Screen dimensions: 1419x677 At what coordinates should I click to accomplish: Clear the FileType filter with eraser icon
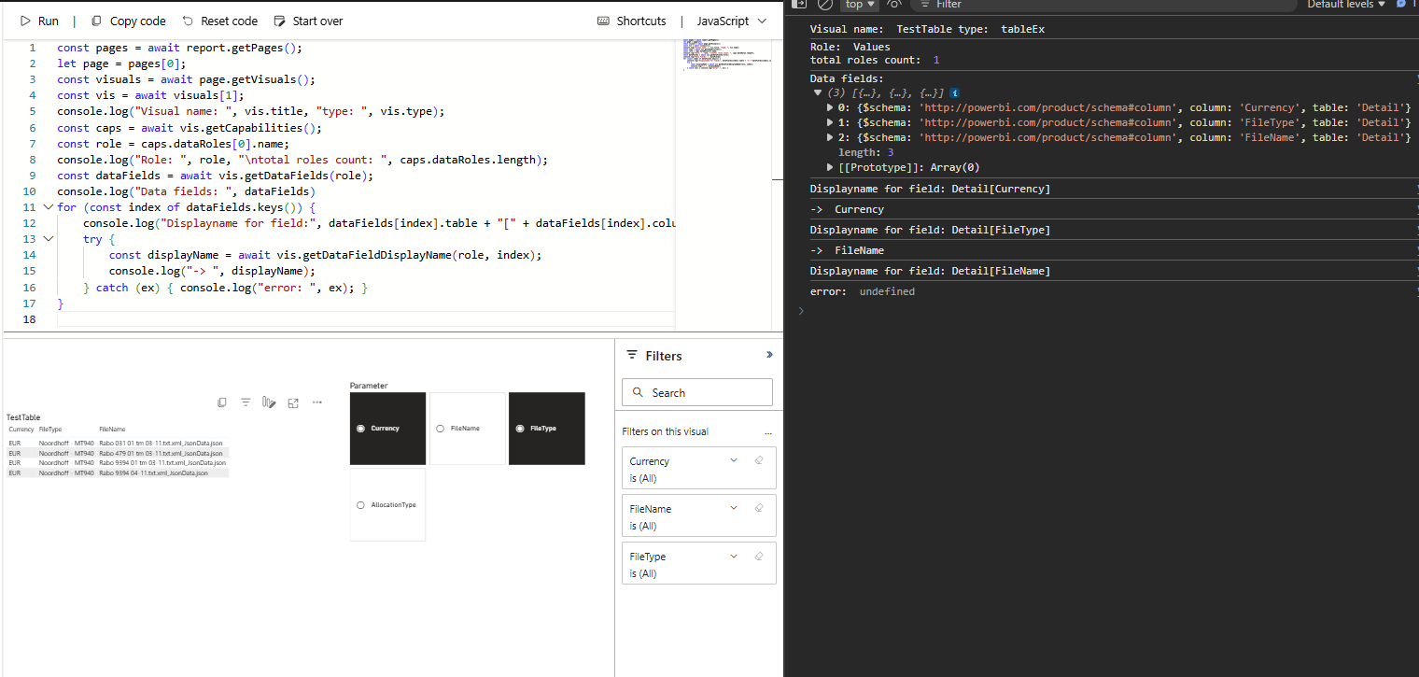coord(758,556)
